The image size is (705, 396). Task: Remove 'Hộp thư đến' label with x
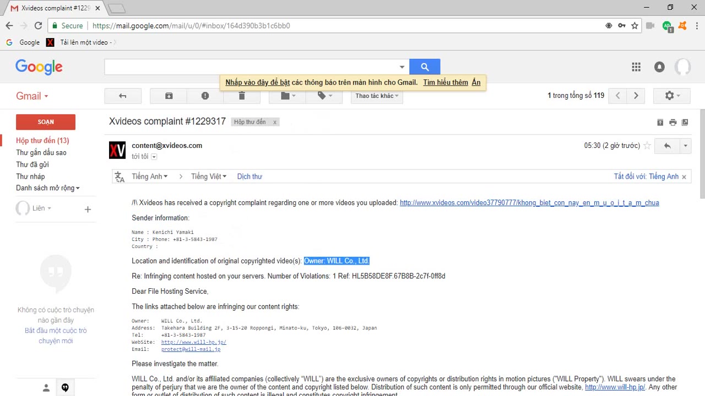(275, 122)
